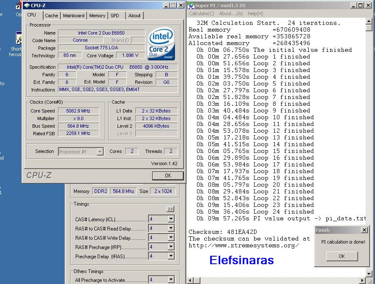Open RAS# to CAS# Read Delay dropdown
The width and height of the screenshot is (375, 284).
171,228
